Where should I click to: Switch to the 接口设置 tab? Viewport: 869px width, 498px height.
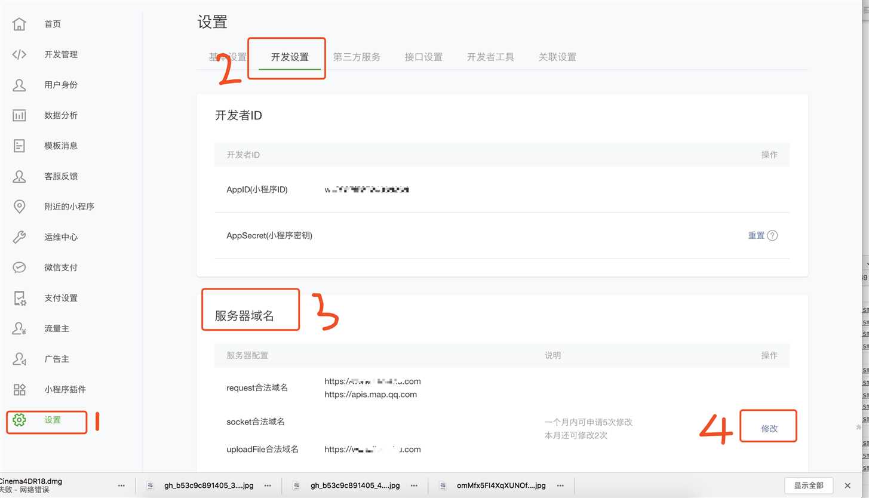pyautogui.click(x=423, y=57)
